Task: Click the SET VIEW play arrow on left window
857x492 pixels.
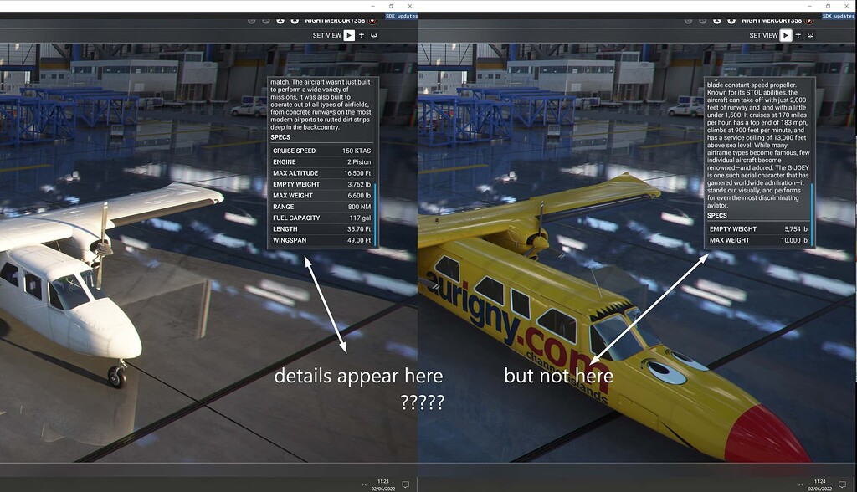Action: (x=349, y=35)
